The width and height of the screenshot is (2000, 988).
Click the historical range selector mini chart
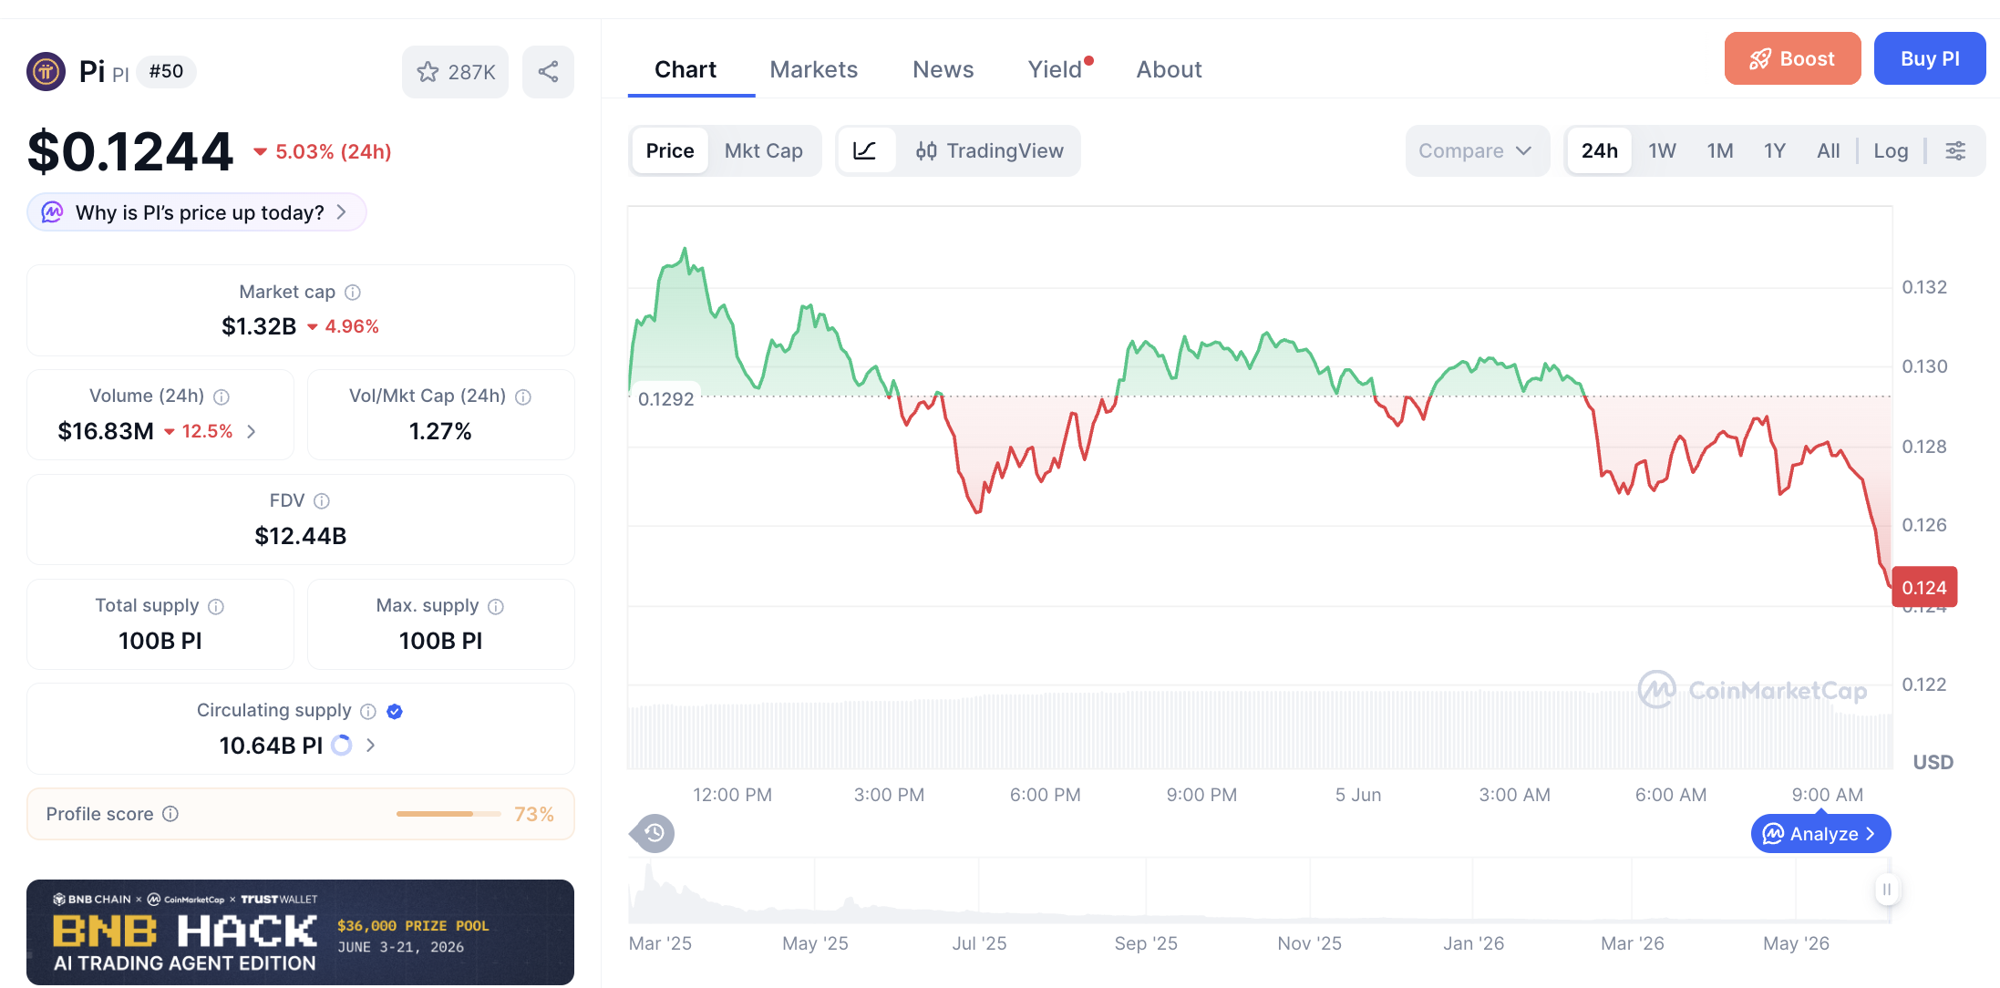1259,890
